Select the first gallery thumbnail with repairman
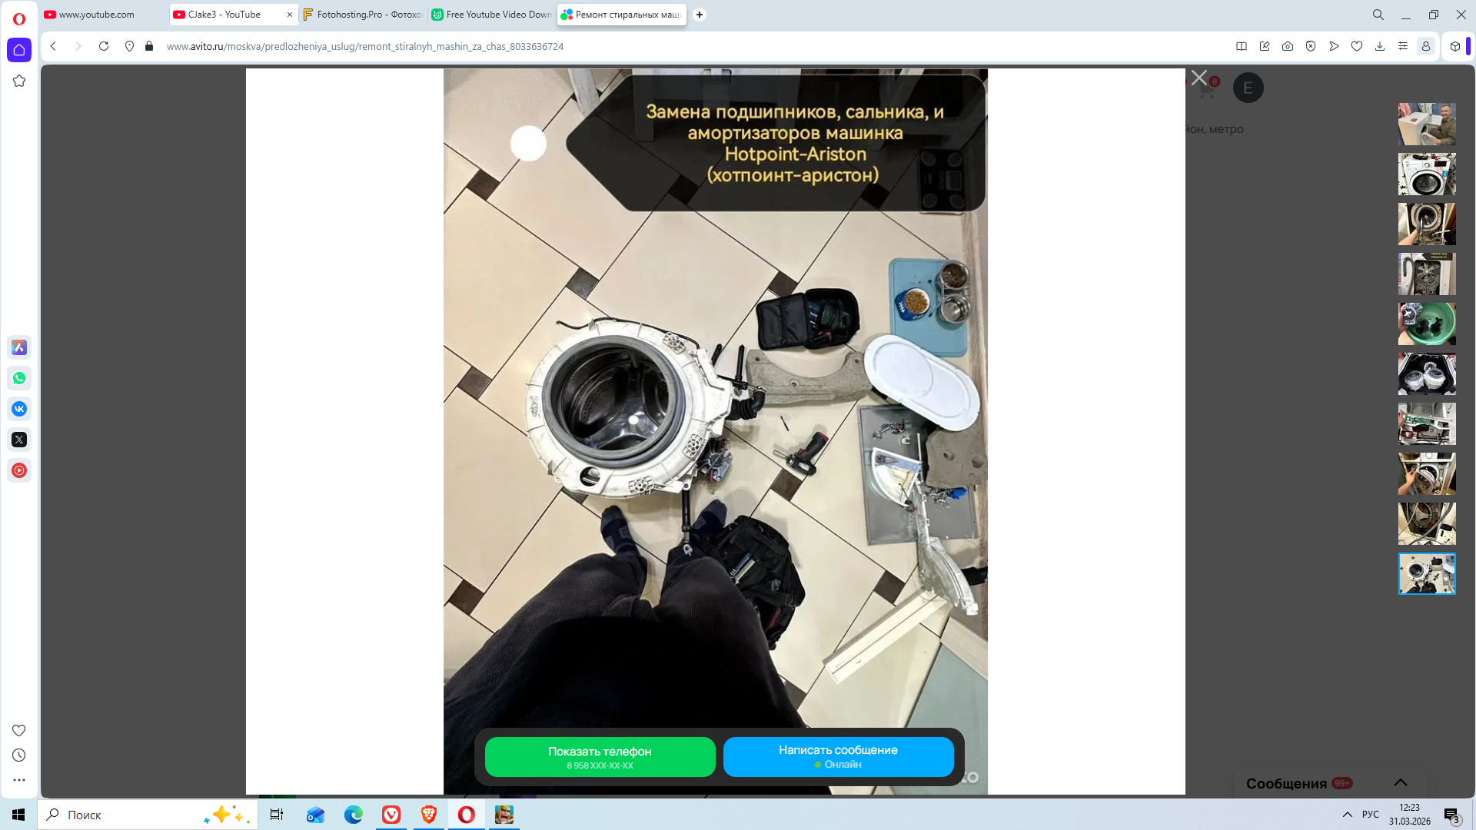The width and height of the screenshot is (1476, 830). click(x=1426, y=124)
